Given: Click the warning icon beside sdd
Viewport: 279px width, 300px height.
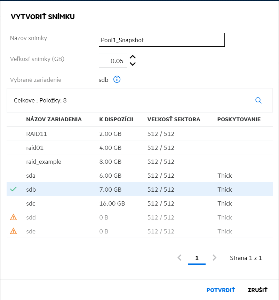Looking at the screenshot, I should coord(13,217).
